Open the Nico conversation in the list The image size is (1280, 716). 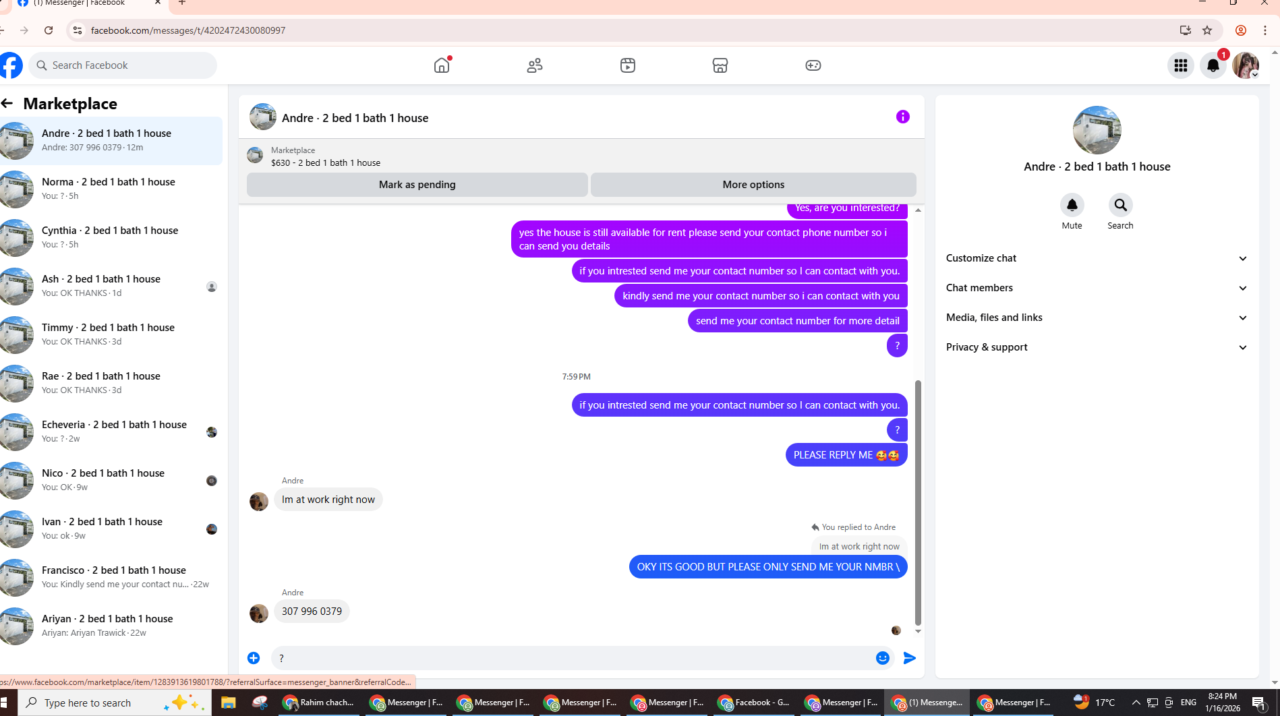(111, 480)
